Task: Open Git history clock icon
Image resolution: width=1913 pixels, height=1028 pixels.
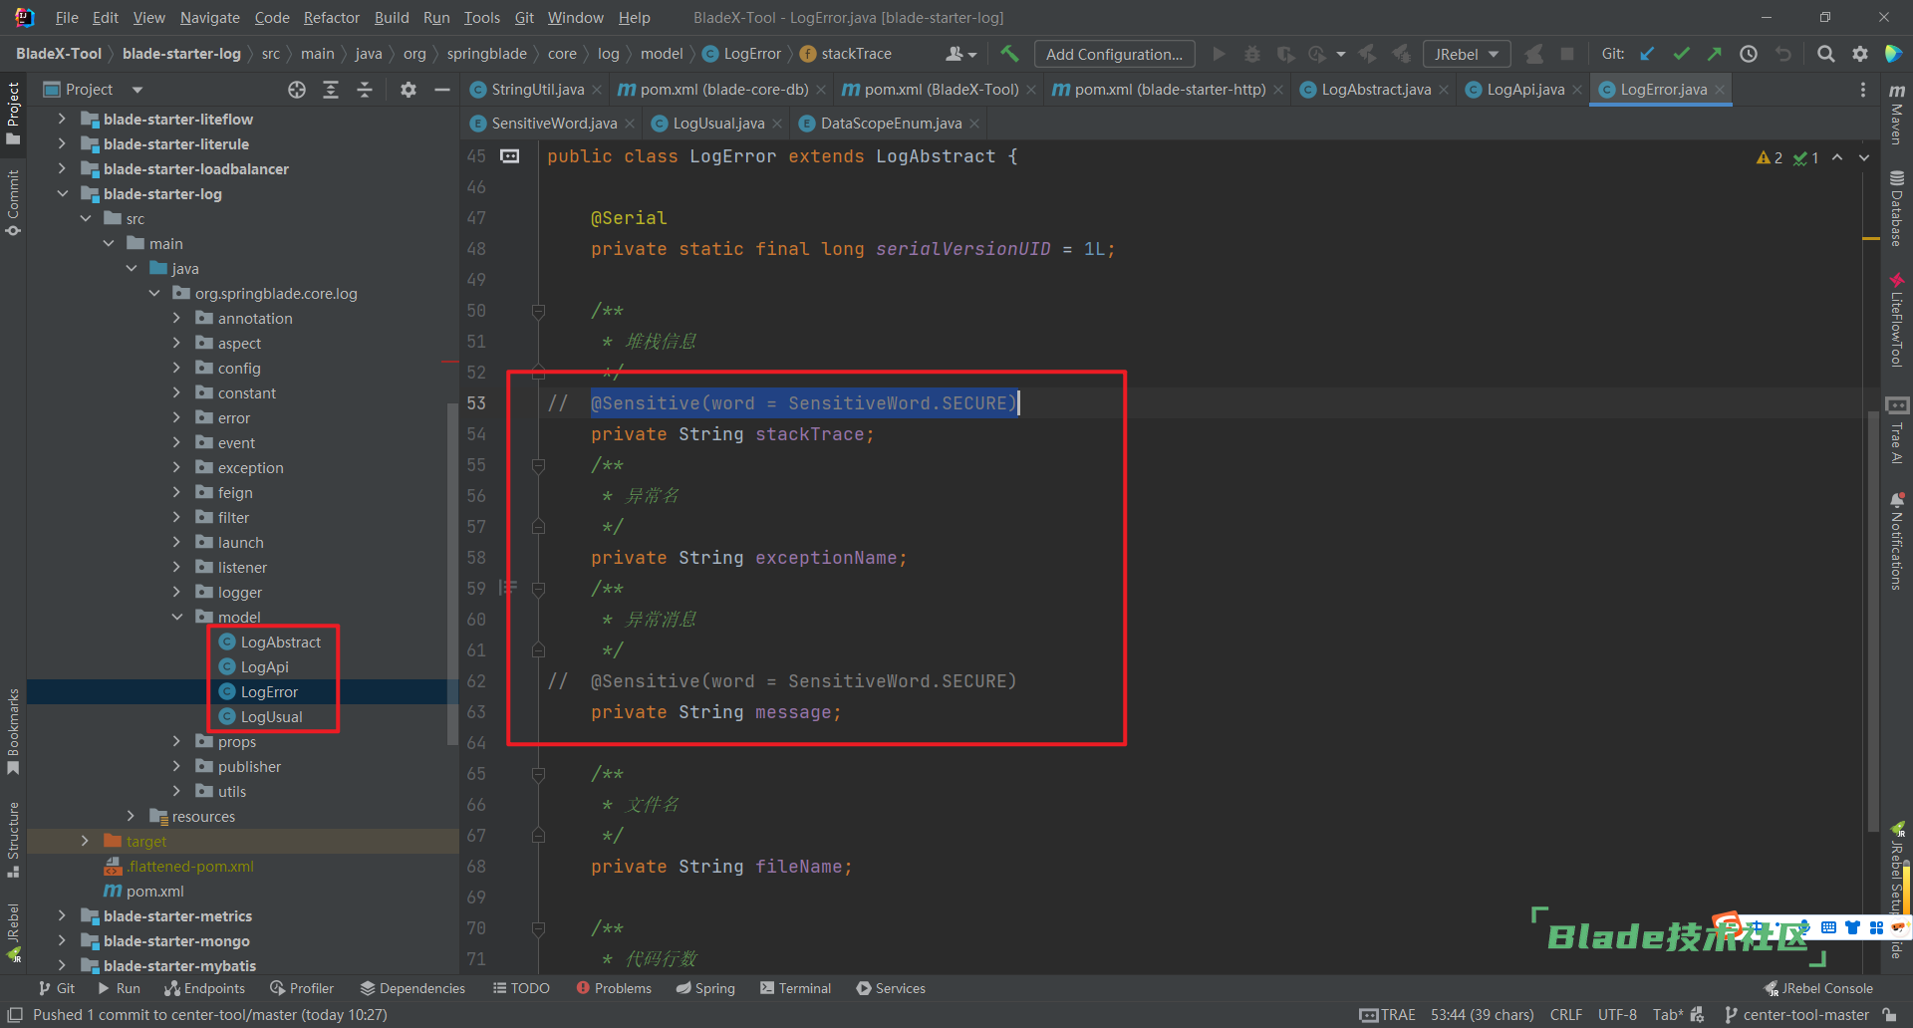Action: pos(1749,54)
